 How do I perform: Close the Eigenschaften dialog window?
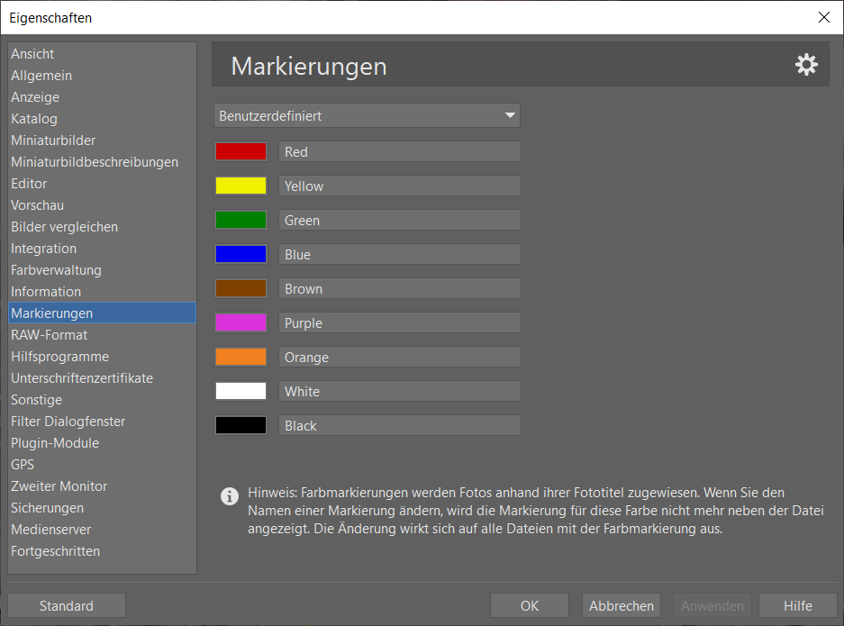pos(823,17)
